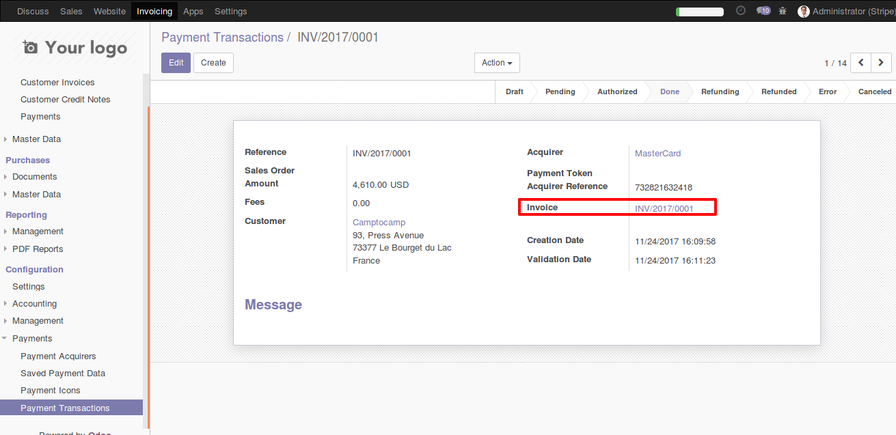Open the Sales menu

(x=71, y=11)
